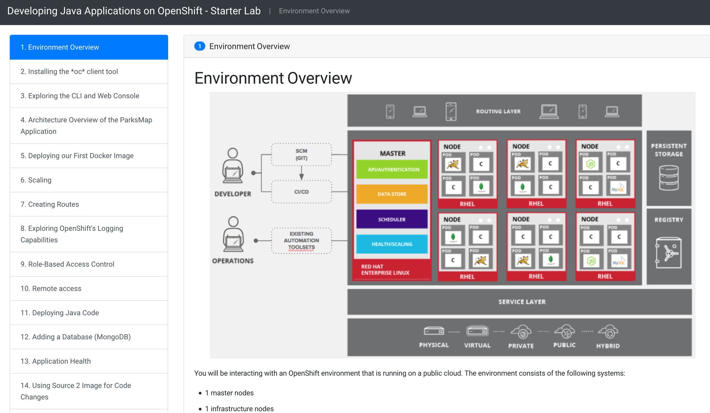
Task: Click the SCHEDULER component icon
Action: 391,219
